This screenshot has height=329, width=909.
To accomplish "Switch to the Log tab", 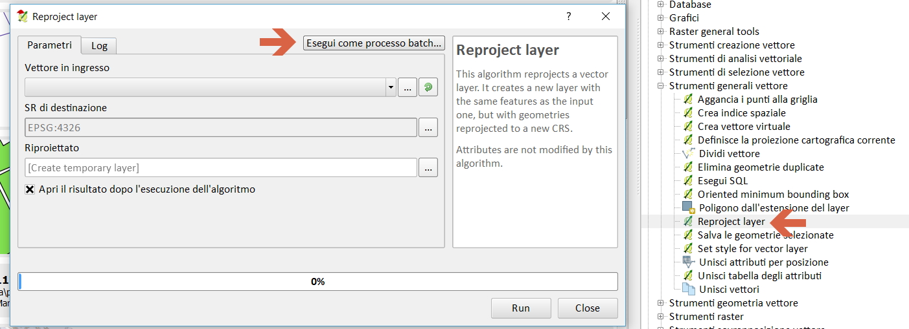I will 99,45.
